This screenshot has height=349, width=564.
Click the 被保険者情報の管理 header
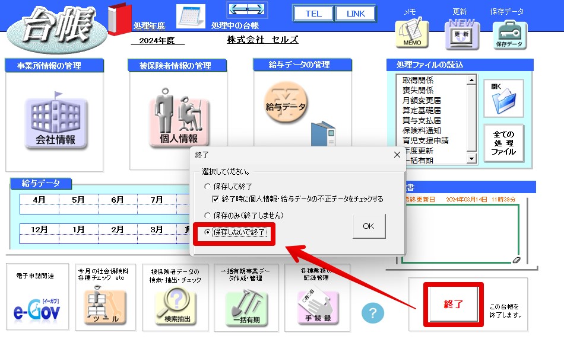pos(177,66)
